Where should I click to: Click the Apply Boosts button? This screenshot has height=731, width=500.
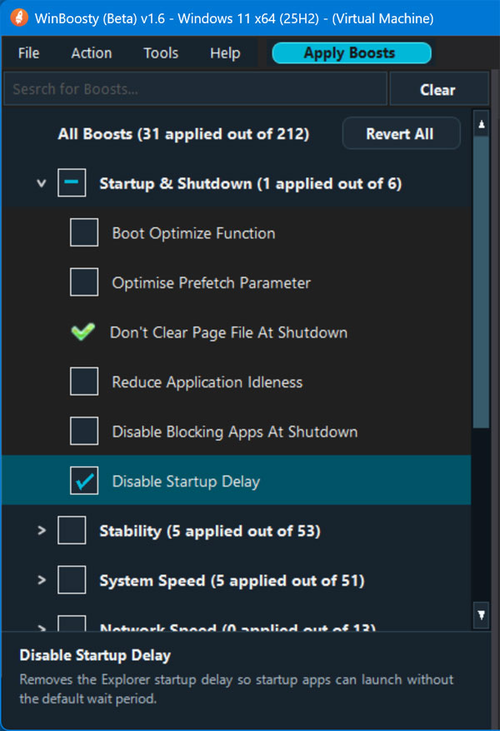point(352,52)
